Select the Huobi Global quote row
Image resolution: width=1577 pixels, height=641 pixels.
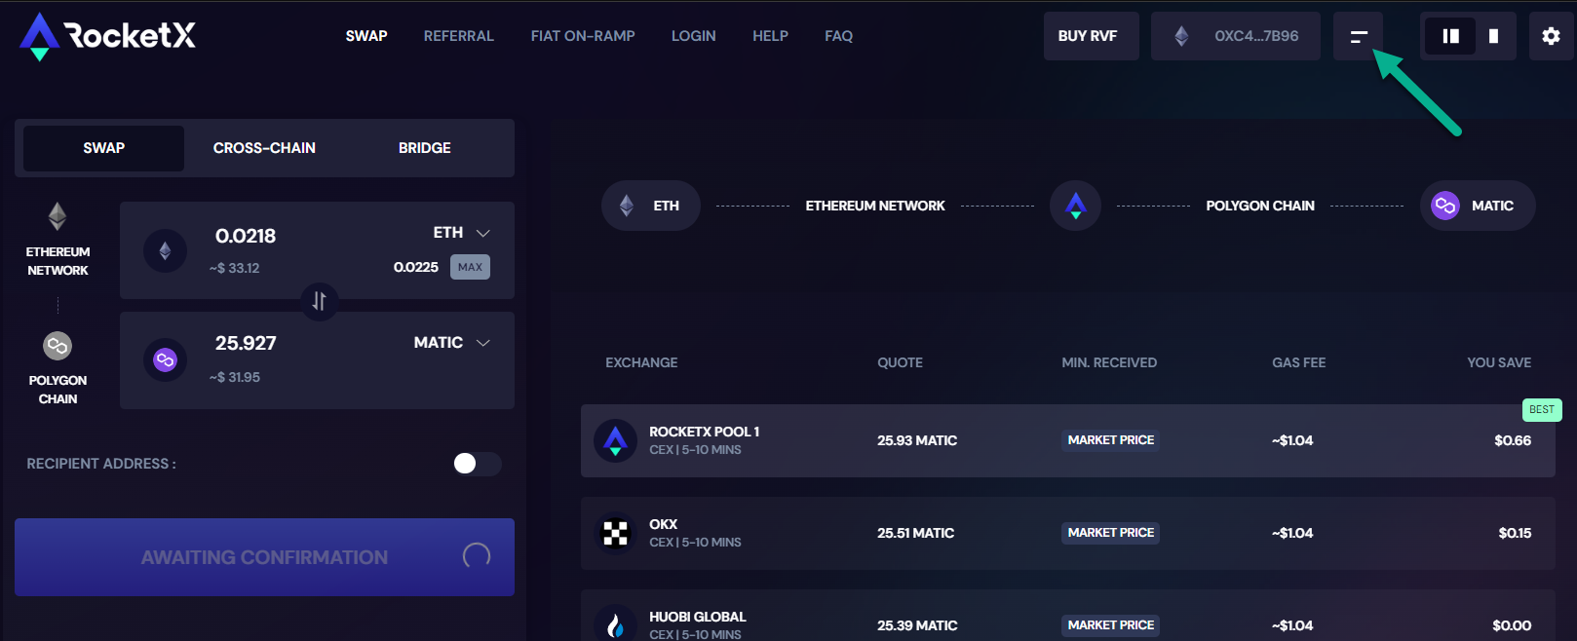point(1067,616)
